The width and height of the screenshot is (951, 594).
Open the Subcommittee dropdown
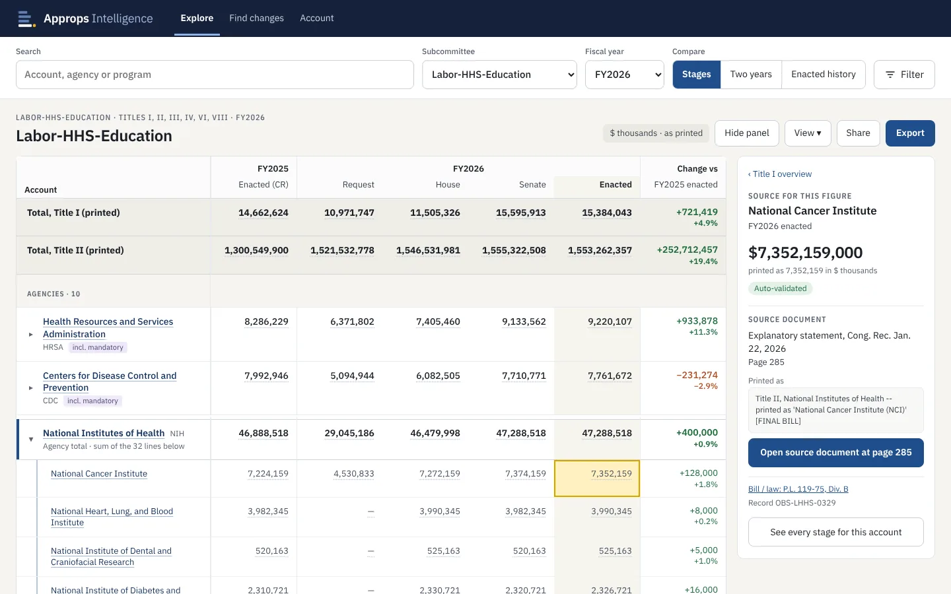(x=499, y=75)
